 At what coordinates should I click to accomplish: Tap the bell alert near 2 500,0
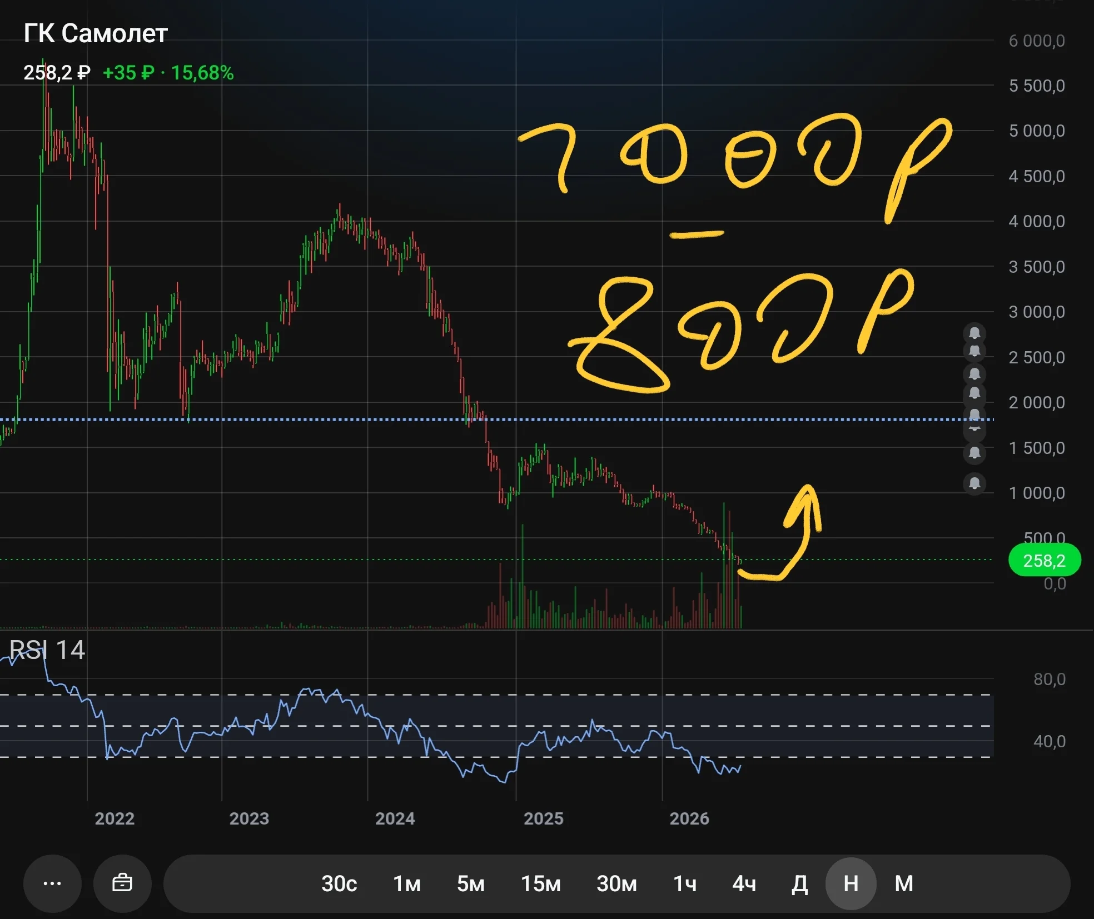(974, 352)
